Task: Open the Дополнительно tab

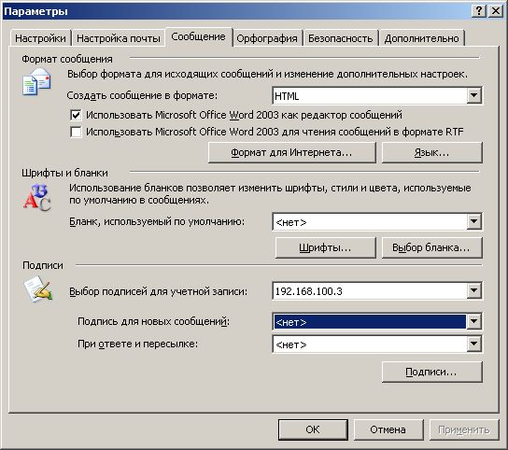Action: click(421, 38)
